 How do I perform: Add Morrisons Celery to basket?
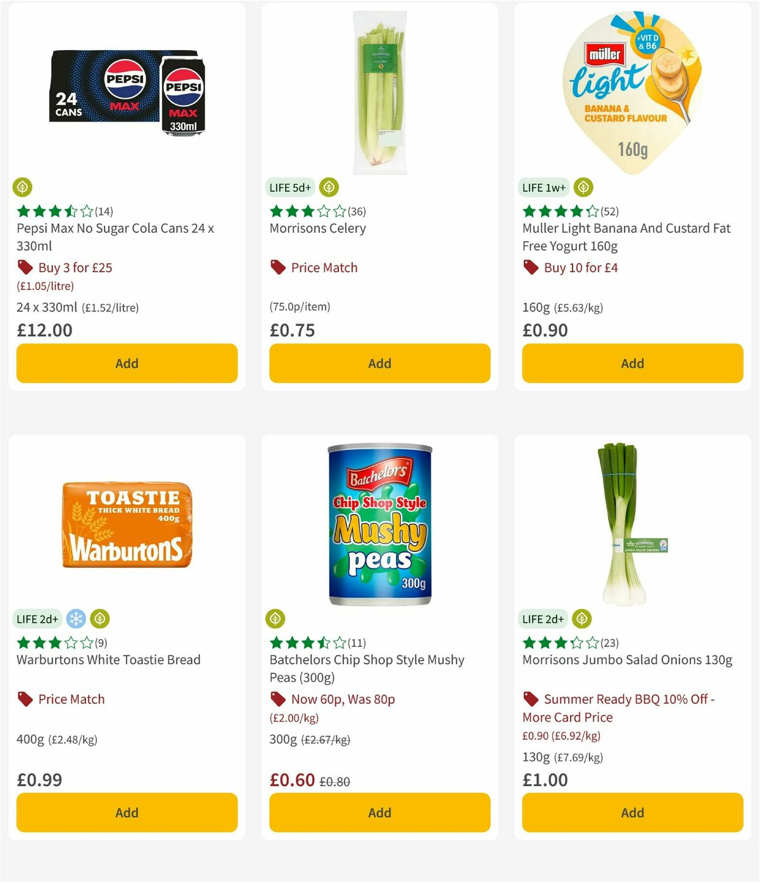379,363
